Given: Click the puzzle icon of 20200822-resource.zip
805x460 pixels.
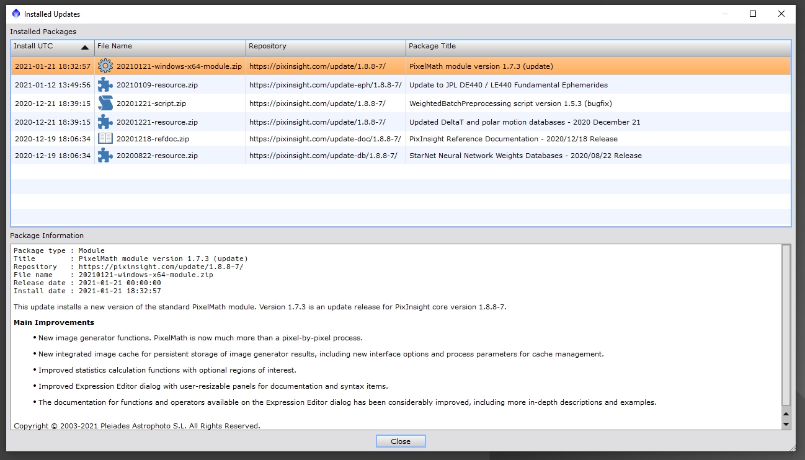Looking at the screenshot, I should click(x=105, y=156).
